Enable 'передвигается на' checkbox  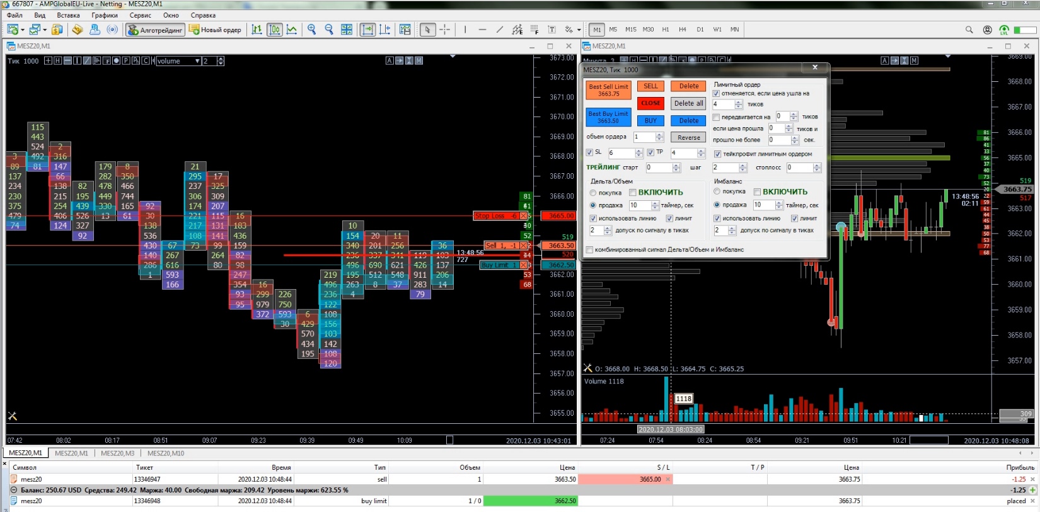coord(716,117)
